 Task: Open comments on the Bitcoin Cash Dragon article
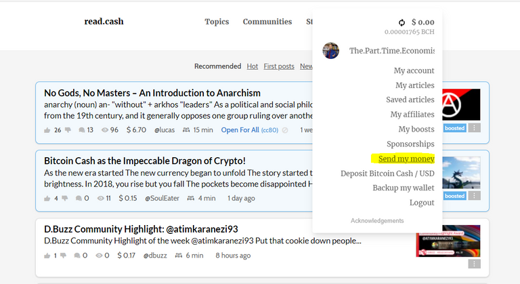79,199
